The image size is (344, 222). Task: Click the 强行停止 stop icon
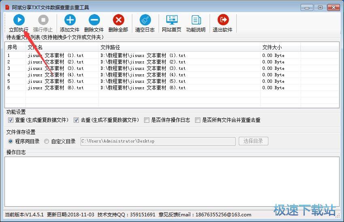coord(43,20)
